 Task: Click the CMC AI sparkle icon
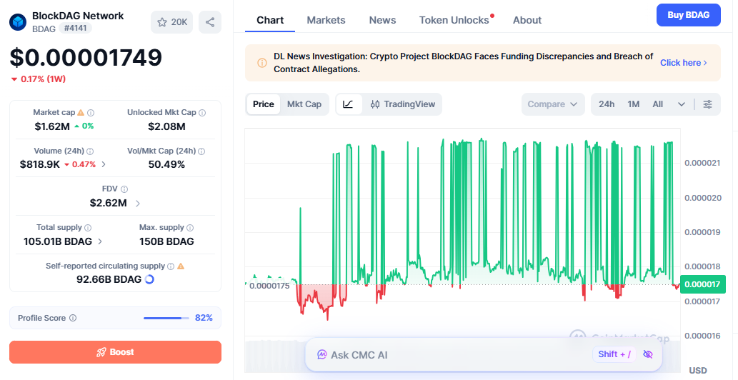(322, 354)
